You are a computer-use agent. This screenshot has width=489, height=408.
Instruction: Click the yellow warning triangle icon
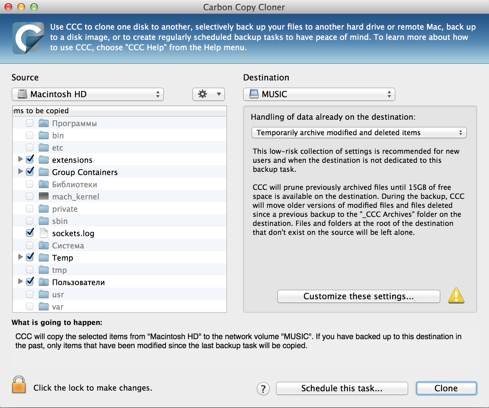pos(456,296)
